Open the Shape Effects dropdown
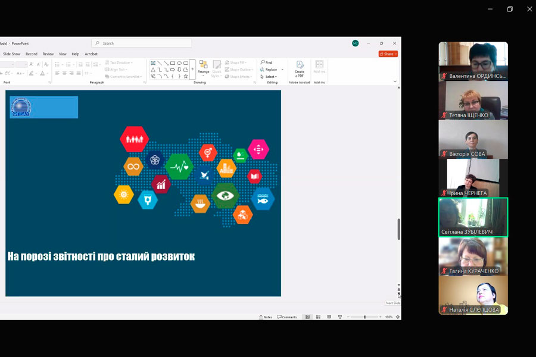This screenshot has width=536, height=357. coord(238,77)
